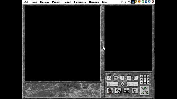This screenshot has width=177, height=99.
Task: Click the up-left diagonal arrow button
Action: [142, 76]
